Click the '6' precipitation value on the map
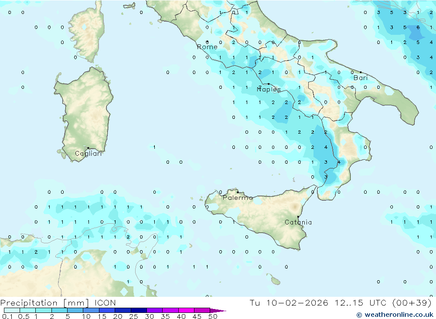 coord(418,27)
